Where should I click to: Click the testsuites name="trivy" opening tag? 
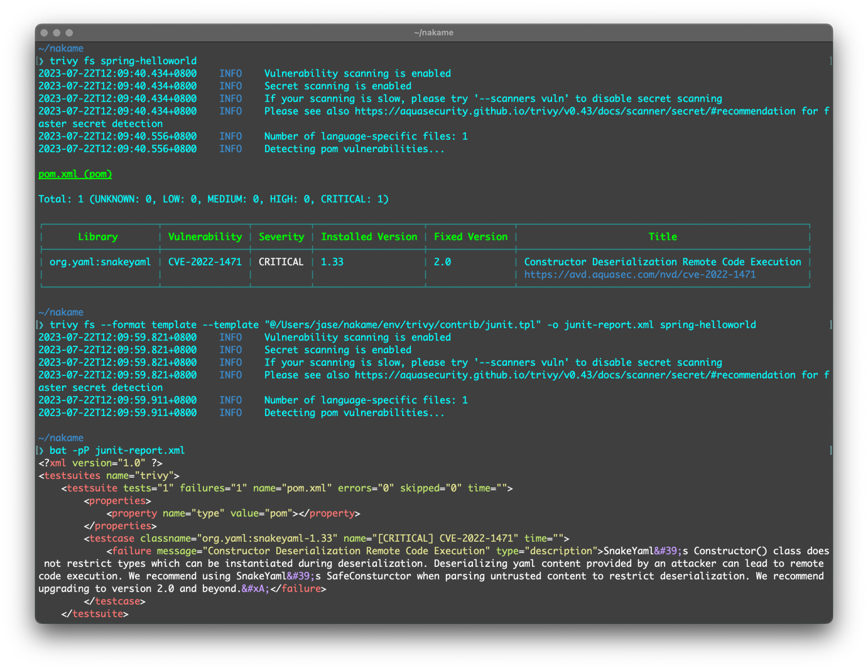[109, 476]
